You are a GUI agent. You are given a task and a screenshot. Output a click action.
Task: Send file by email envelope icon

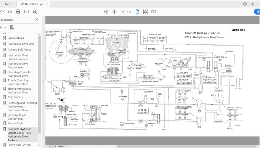26,12
